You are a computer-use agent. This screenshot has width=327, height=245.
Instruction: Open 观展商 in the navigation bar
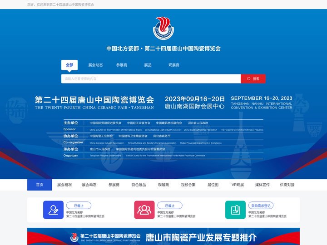163,185
